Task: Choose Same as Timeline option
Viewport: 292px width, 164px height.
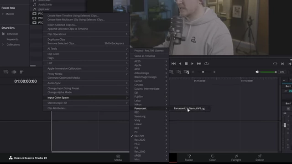Action: 150,56
